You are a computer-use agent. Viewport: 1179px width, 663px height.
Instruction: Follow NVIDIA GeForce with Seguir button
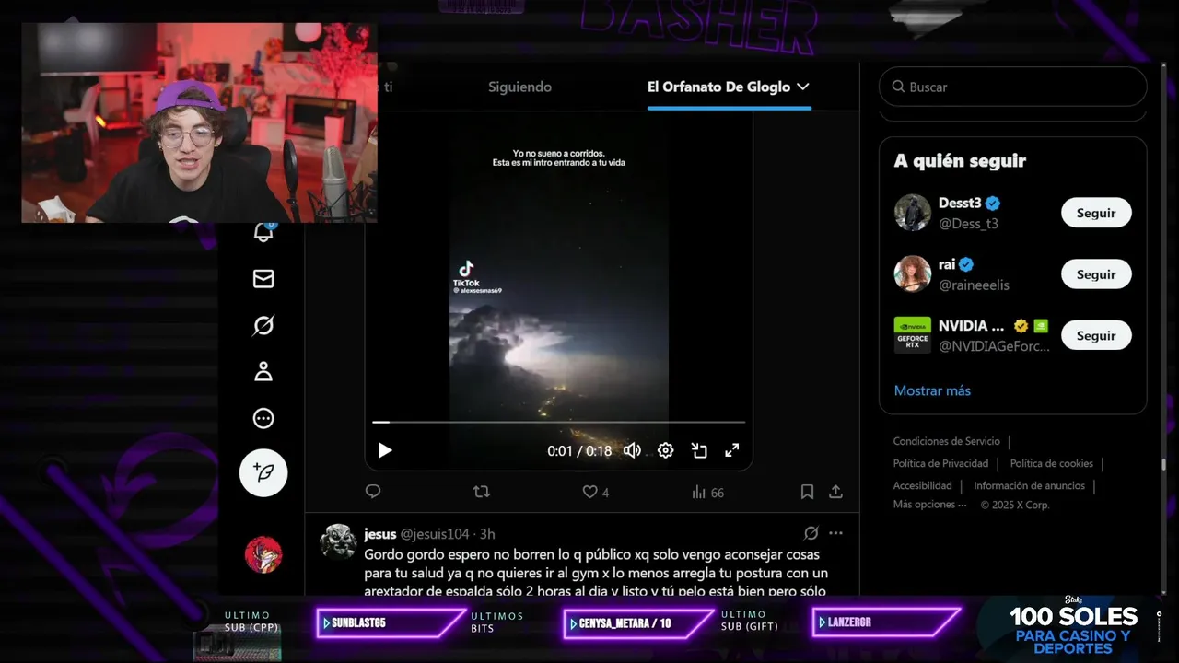pyautogui.click(x=1096, y=335)
